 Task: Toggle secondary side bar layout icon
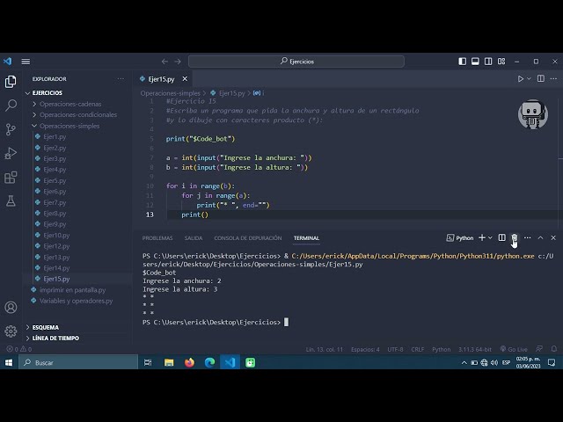pos(488,62)
